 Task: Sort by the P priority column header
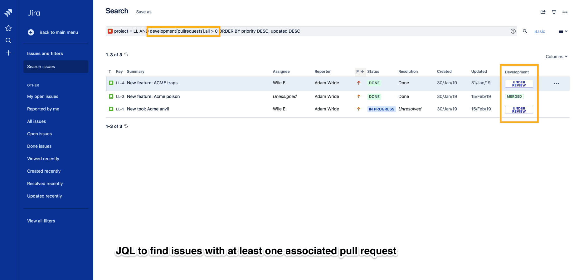(x=360, y=72)
